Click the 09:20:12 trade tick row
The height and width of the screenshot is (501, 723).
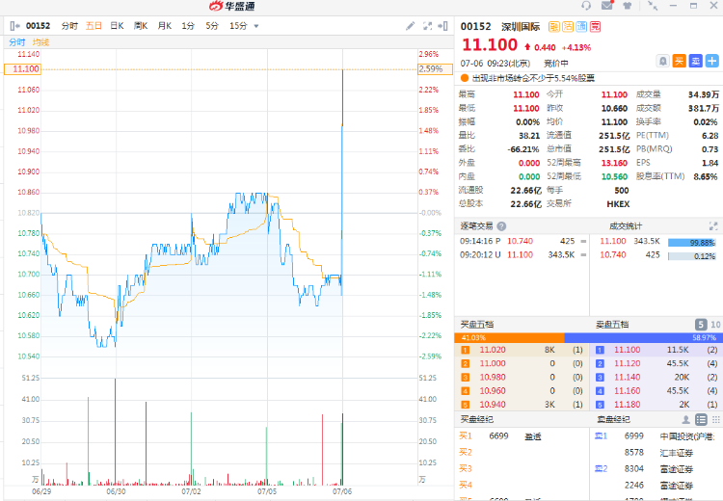[522, 255]
